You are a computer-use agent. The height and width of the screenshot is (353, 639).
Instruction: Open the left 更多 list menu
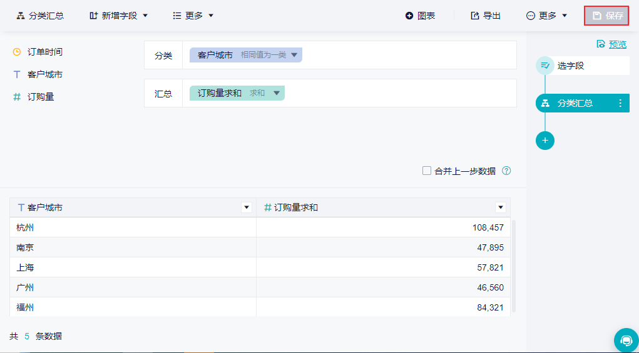click(x=193, y=16)
